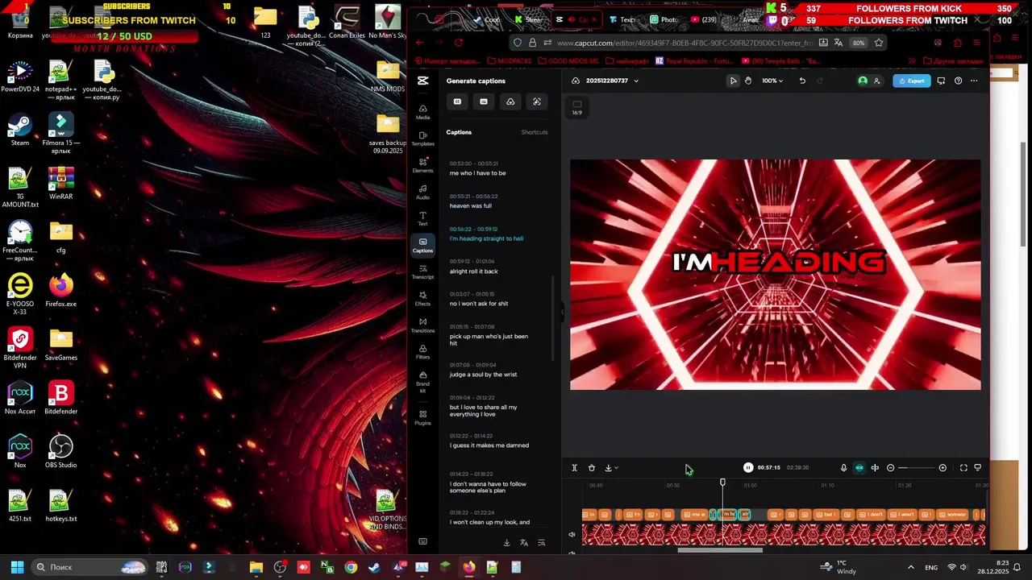Image resolution: width=1032 pixels, height=580 pixels.
Task: Choose upload caption file option
Action: [x=510, y=101]
